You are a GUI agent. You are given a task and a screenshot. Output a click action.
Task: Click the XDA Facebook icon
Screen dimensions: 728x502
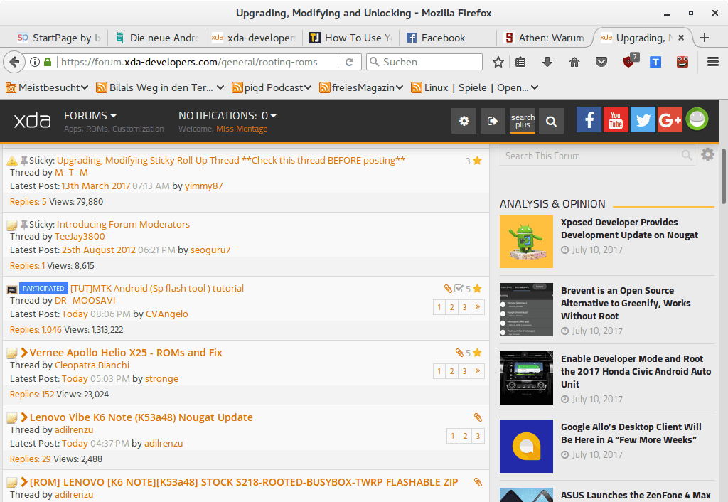(589, 121)
